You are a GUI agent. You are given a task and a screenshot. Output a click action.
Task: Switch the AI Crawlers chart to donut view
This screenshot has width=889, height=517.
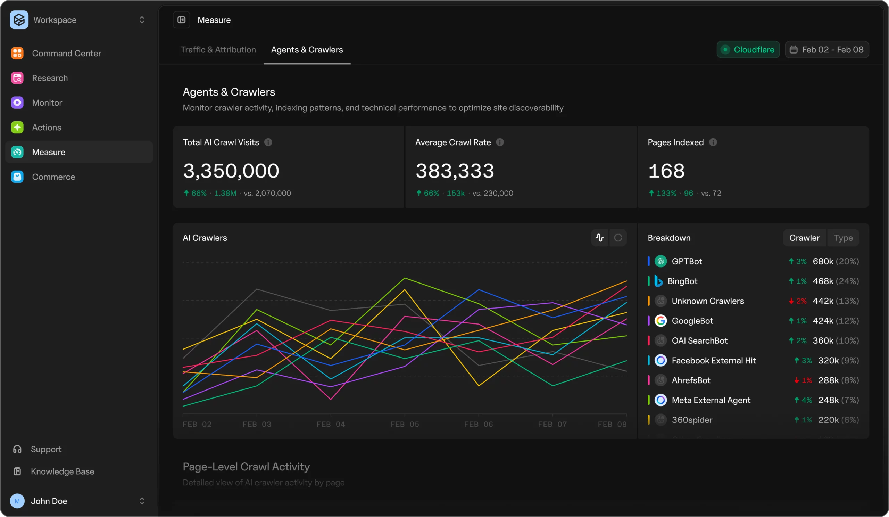pos(618,238)
